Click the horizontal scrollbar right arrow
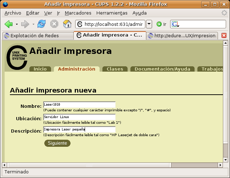 click(220, 165)
